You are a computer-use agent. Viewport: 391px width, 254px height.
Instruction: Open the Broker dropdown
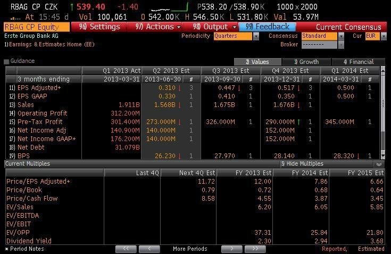341,45
